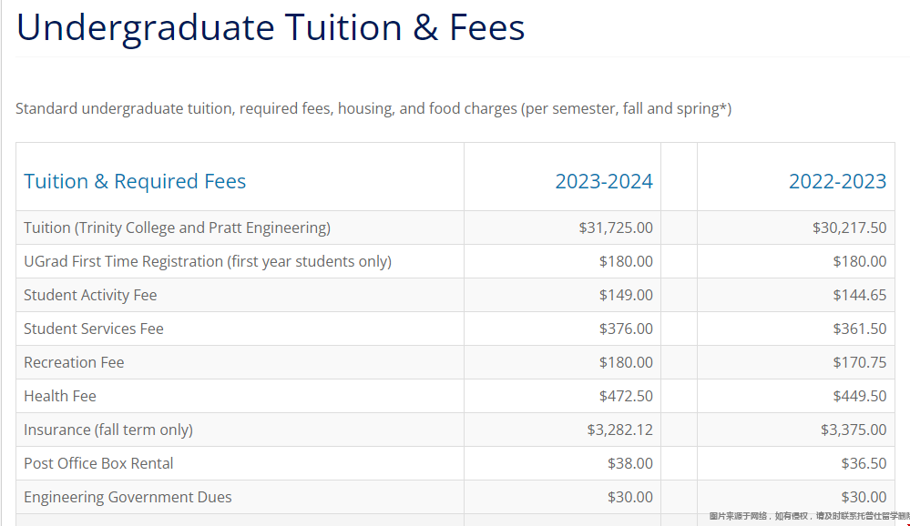Select UGrad First Time Registration row label
Image resolution: width=910 pixels, height=526 pixels.
[x=208, y=261]
